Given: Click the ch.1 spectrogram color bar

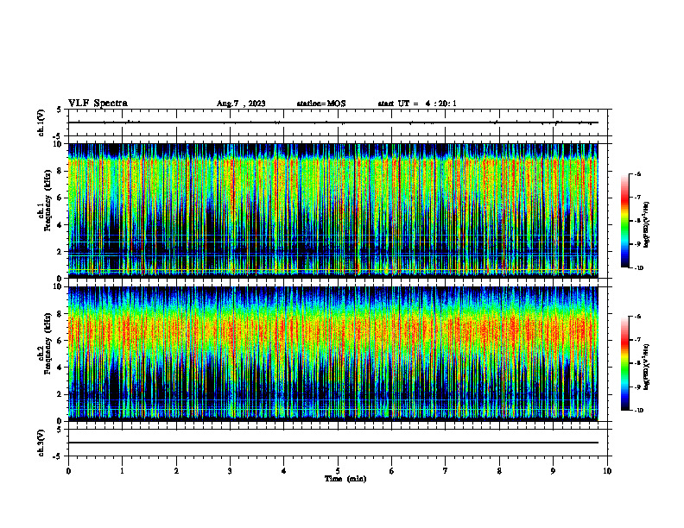Looking at the screenshot, I should click(625, 221).
